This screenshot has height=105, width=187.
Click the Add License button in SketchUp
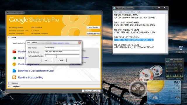click(x=93, y=27)
